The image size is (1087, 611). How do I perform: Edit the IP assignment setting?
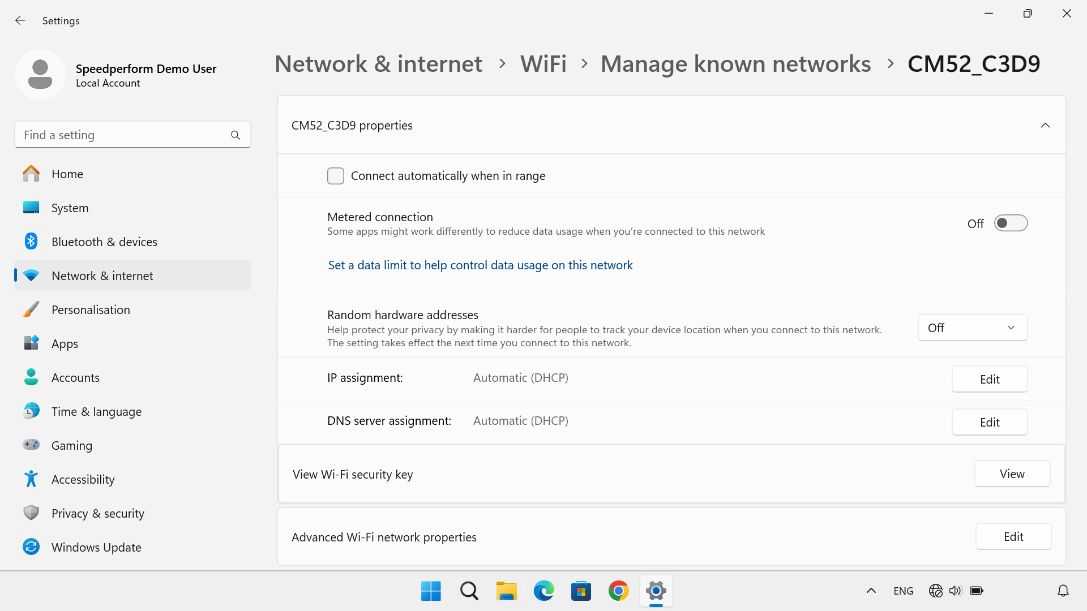[x=989, y=380]
